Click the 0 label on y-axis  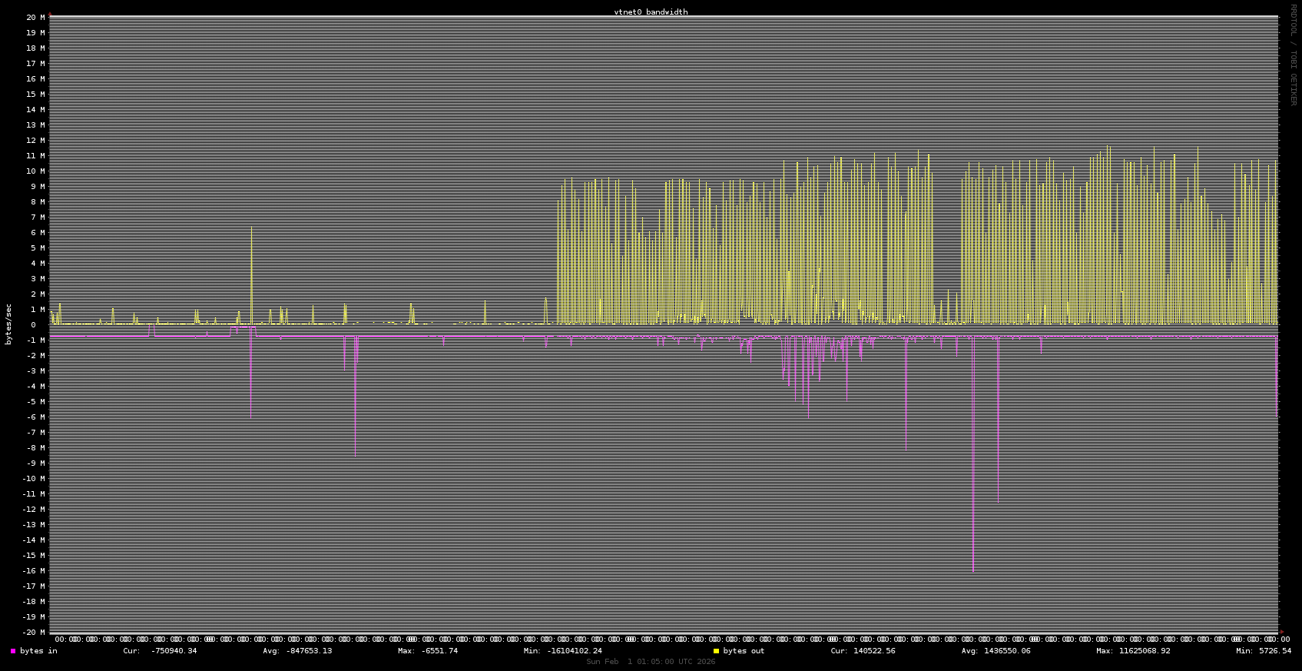coord(33,324)
